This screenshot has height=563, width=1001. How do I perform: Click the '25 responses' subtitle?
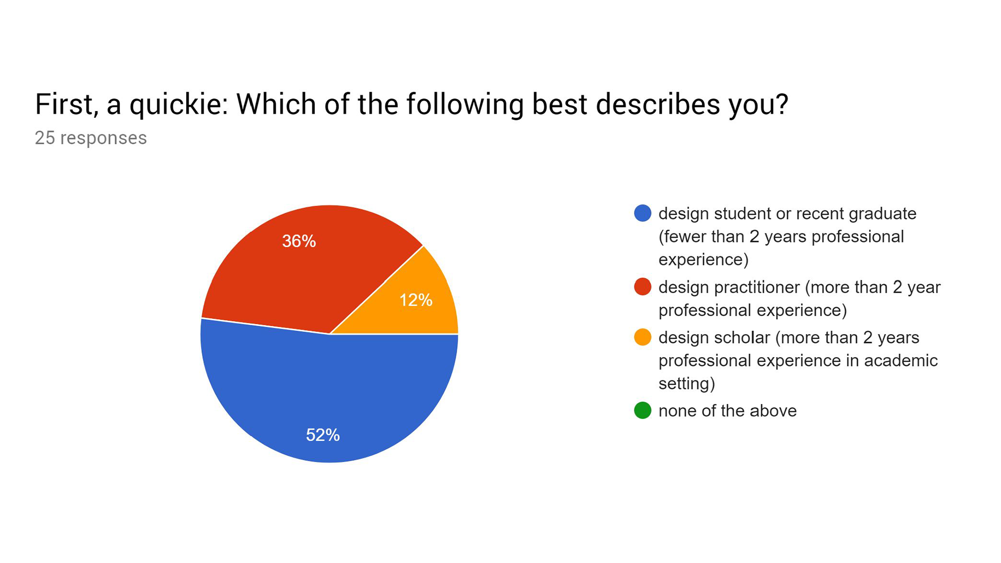pos(91,138)
